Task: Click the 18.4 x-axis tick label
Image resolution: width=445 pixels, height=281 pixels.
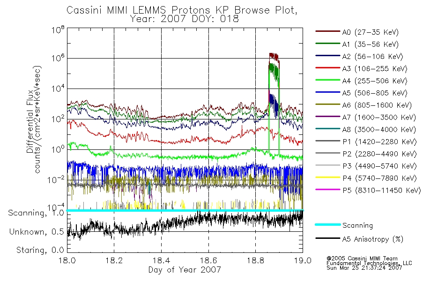Action: coord(162,260)
